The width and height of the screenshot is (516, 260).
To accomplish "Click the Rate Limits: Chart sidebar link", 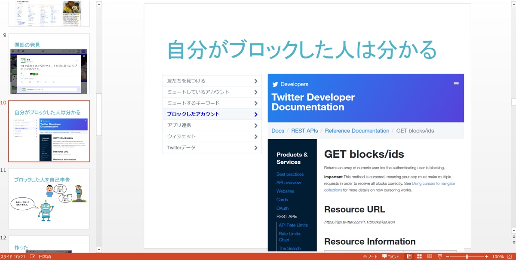I will click(x=290, y=237).
